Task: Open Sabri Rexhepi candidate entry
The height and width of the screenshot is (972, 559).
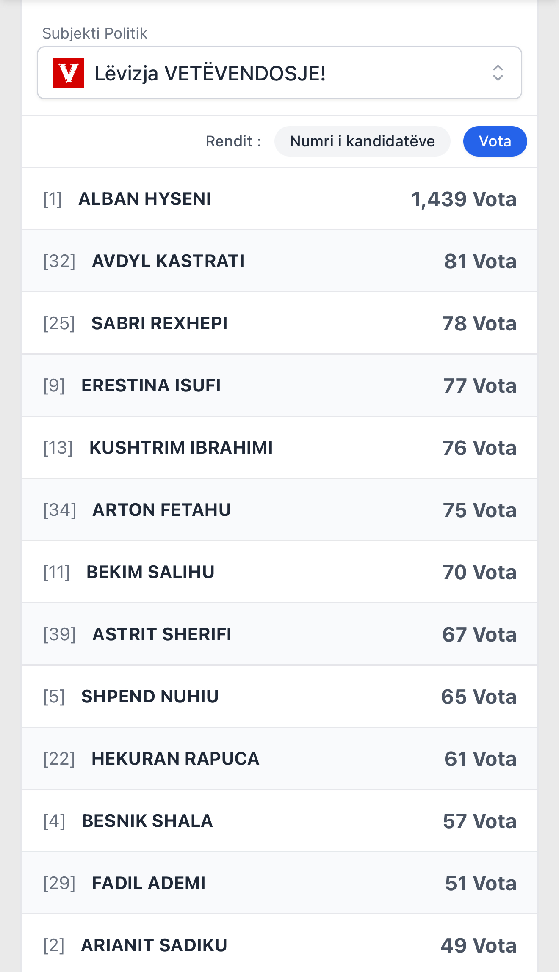Action: click(279, 323)
